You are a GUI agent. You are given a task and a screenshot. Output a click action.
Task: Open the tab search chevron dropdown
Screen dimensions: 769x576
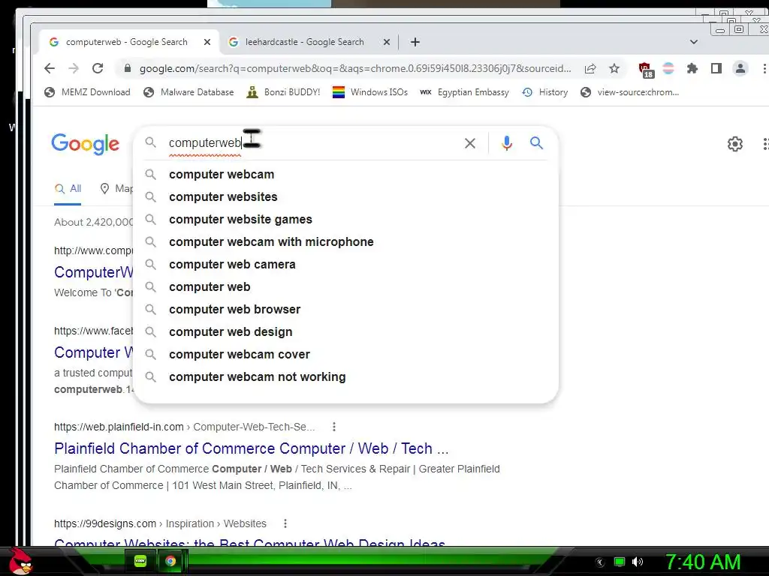point(693,42)
